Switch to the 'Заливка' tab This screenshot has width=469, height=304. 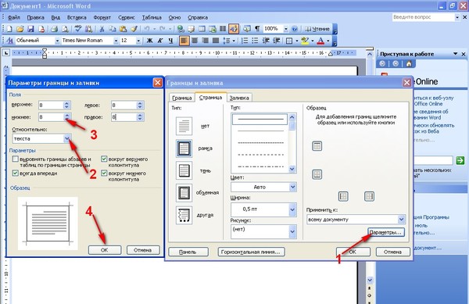(239, 98)
